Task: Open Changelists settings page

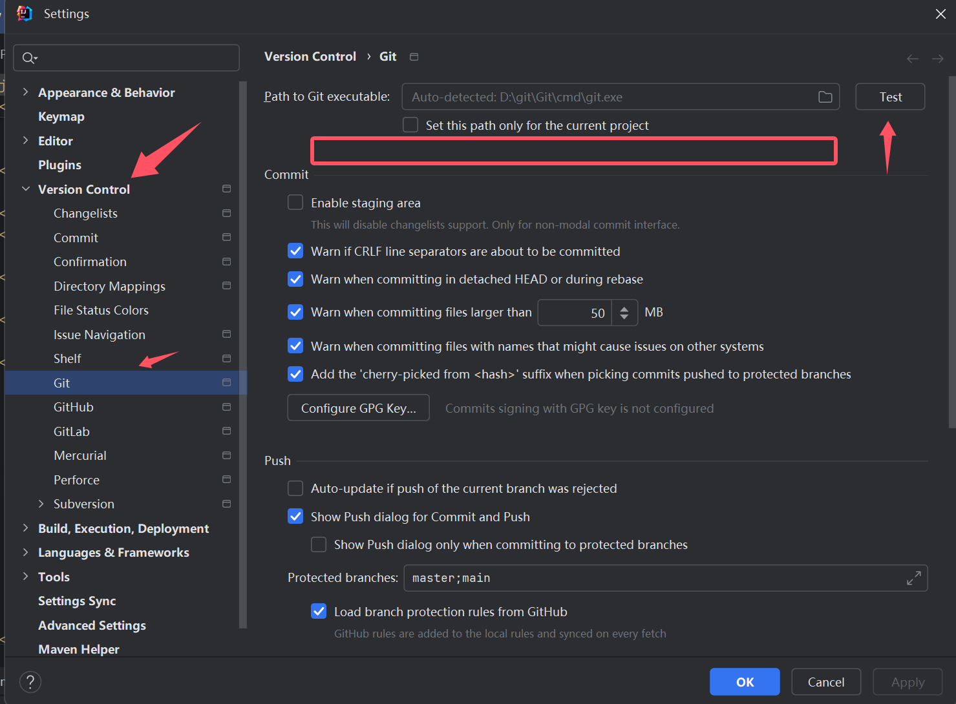Action: coord(85,213)
